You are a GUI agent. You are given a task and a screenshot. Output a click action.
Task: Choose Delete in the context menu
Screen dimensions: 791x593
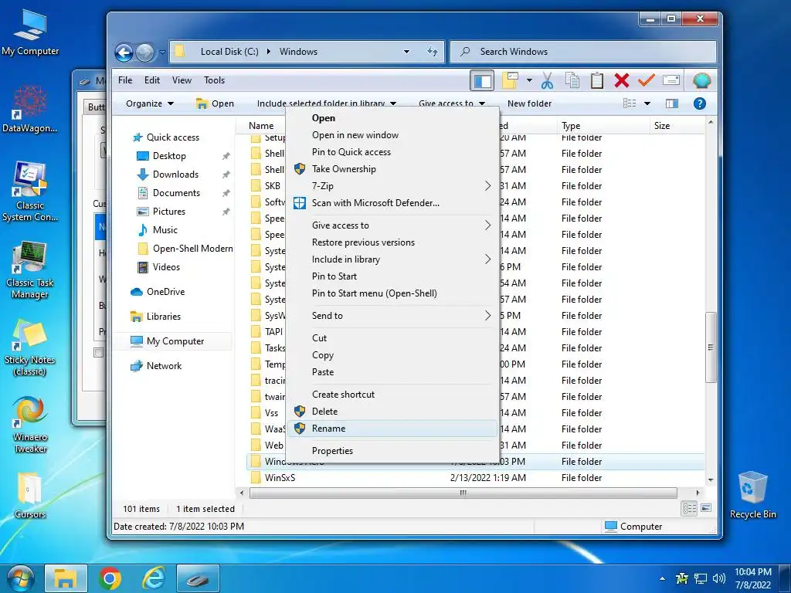pos(392,412)
